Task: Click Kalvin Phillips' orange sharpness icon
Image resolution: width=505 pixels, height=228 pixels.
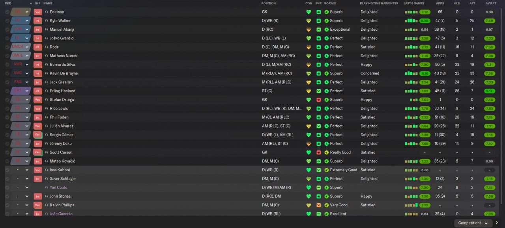Action: tap(318, 205)
